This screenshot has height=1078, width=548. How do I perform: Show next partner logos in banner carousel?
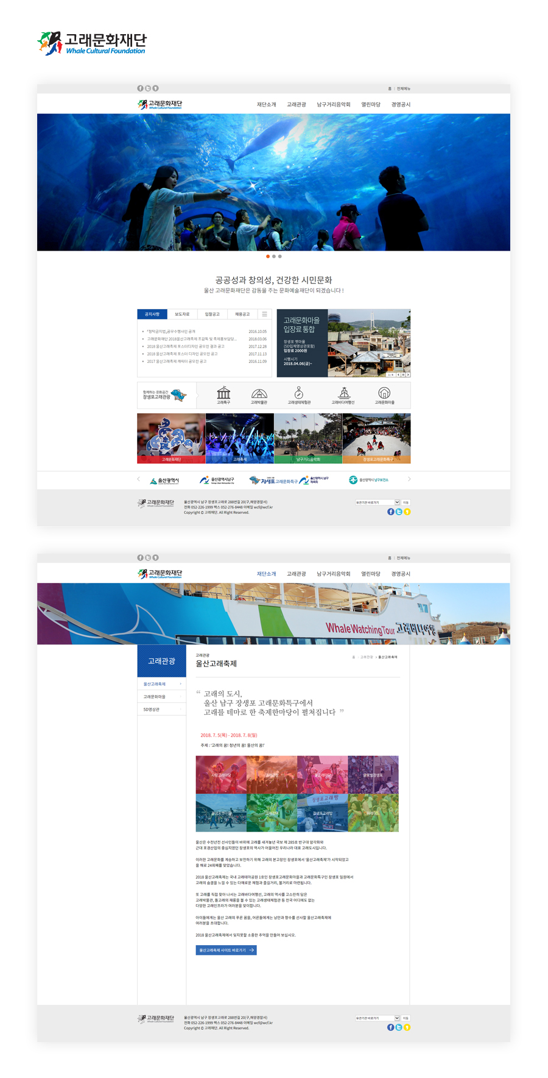point(409,479)
